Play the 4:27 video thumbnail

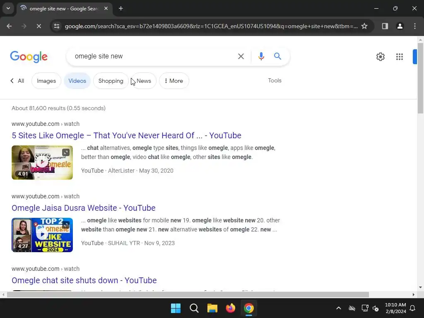click(x=42, y=235)
